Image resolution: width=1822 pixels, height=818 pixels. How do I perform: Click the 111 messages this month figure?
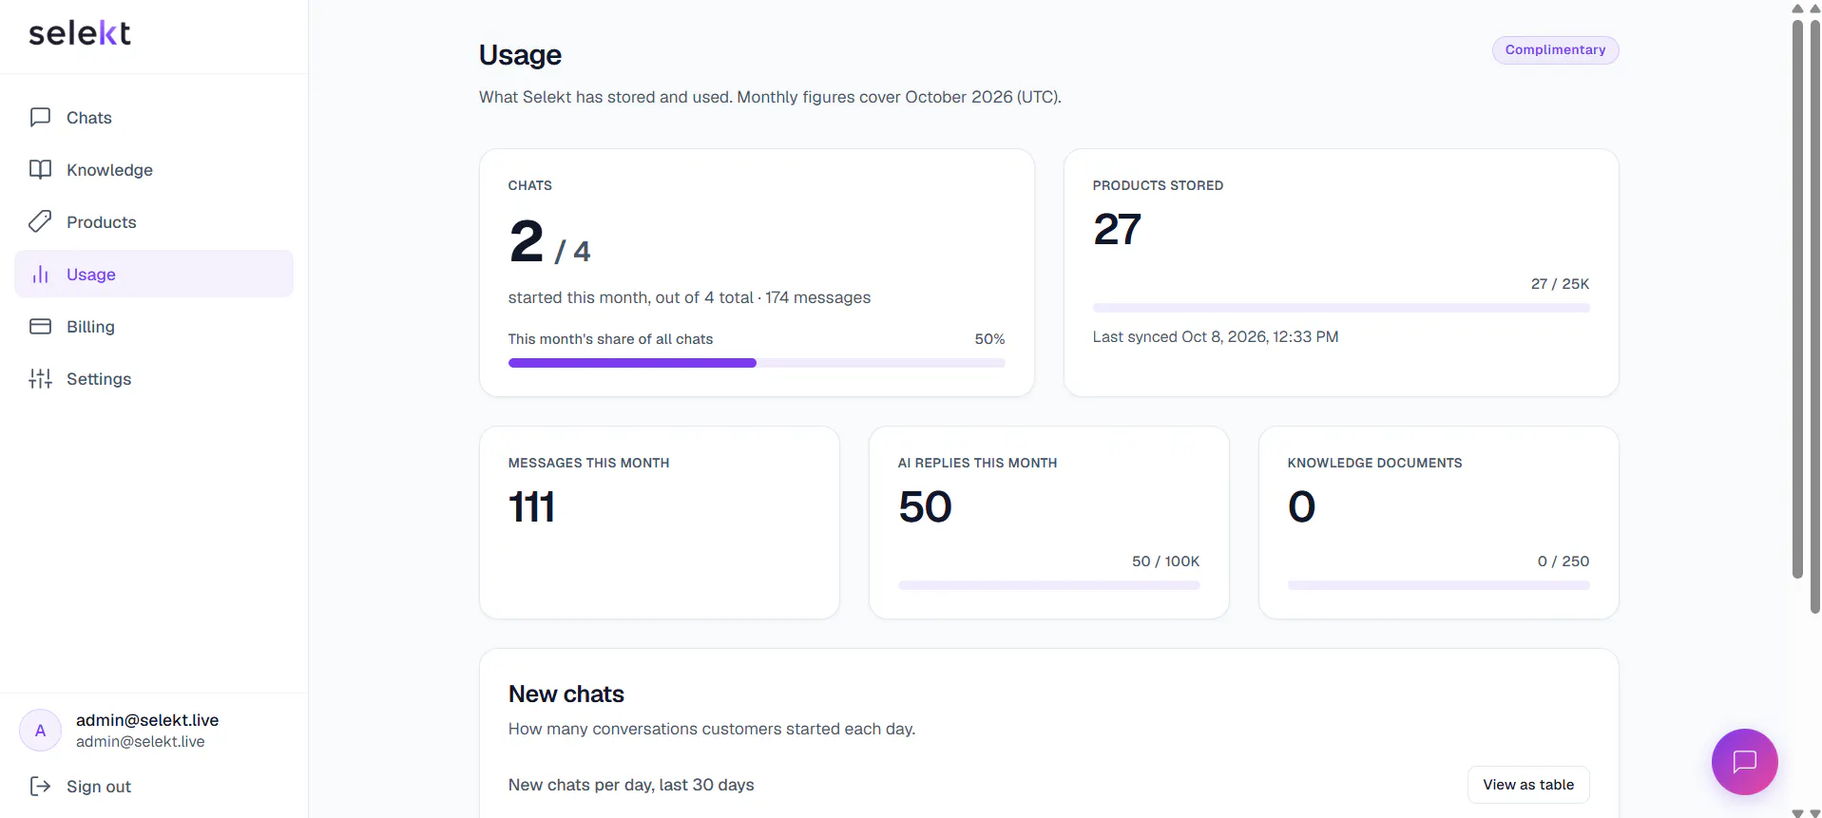click(x=532, y=506)
